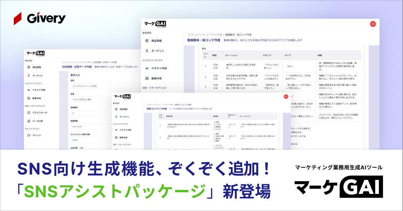Screen dimensions: 403x211
Task: Click 画像作成 picture icon in 診断コンテンツ window
Action: point(116,138)
